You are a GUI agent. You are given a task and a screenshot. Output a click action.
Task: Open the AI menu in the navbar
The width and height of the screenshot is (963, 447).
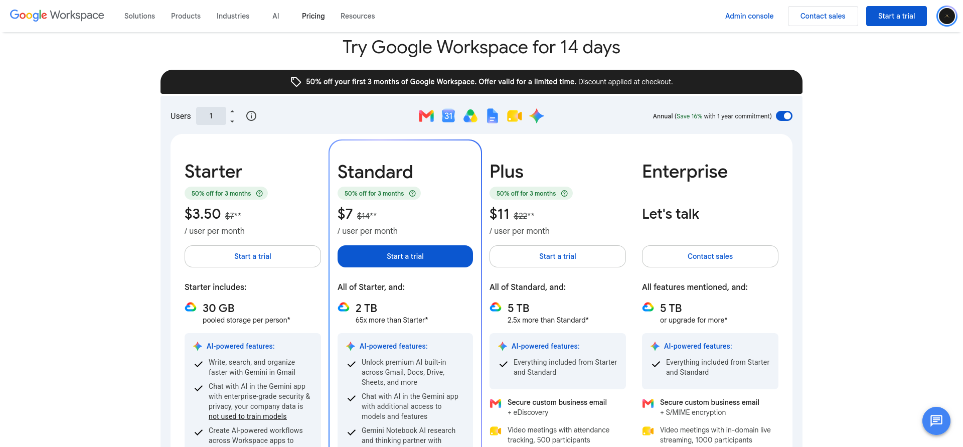275,16
